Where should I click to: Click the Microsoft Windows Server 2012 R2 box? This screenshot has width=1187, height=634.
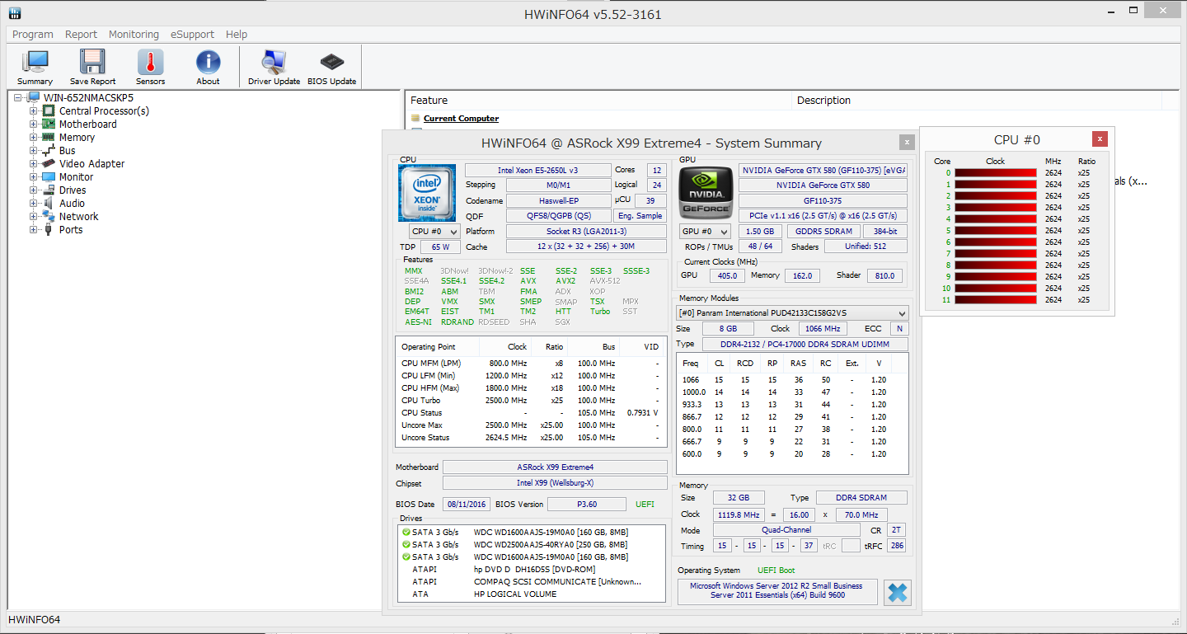[x=777, y=591]
